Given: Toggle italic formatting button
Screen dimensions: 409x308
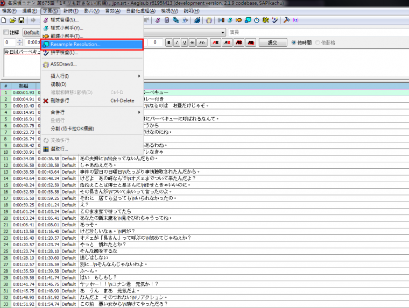Looking at the screenshot, I should 176,42.
